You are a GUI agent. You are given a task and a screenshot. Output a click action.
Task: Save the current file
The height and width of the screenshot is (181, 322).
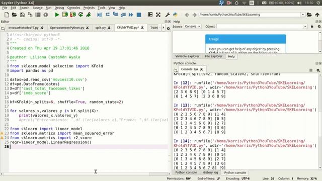tap(22, 15)
